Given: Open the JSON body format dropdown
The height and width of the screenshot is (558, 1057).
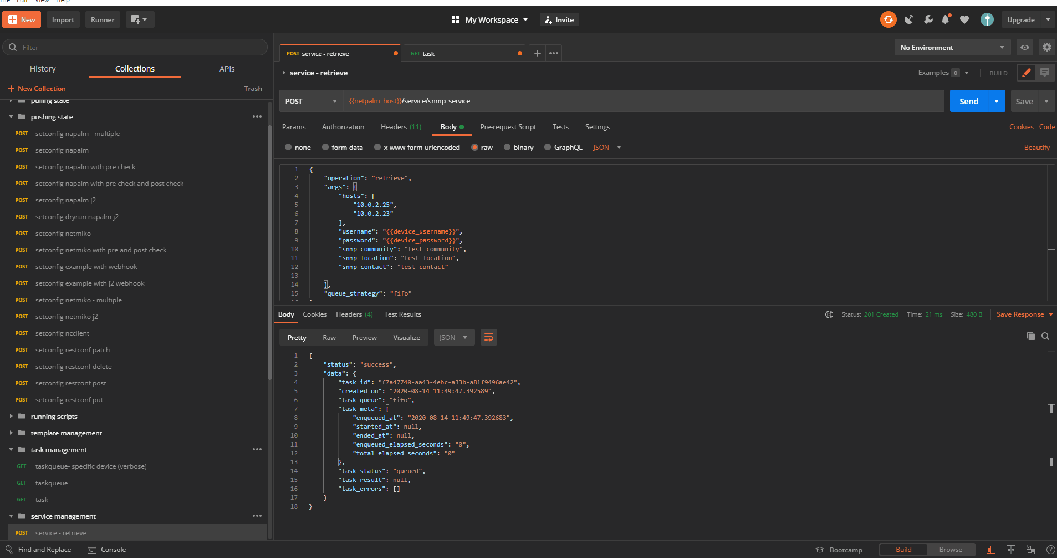Looking at the screenshot, I should tap(607, 147).
